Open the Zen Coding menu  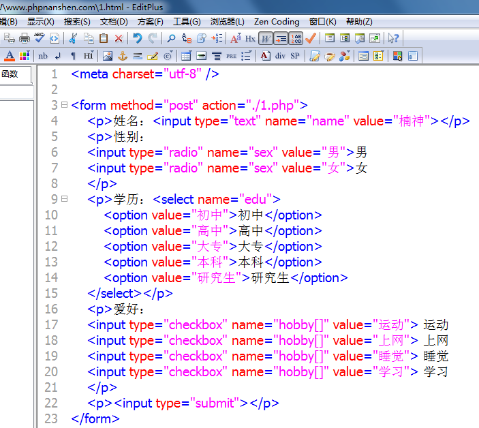[x=277, y=22]
